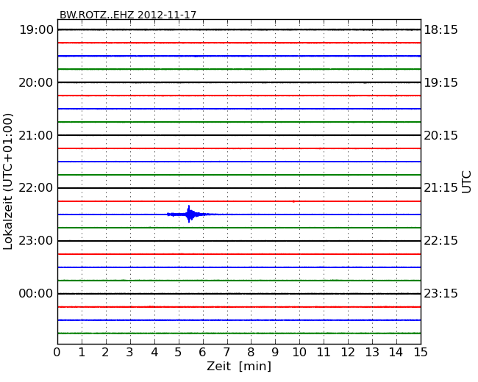The width and height of the screenshot is (478, 382).
Task: Click the 00:00 local time label
Action: [36, 293]
